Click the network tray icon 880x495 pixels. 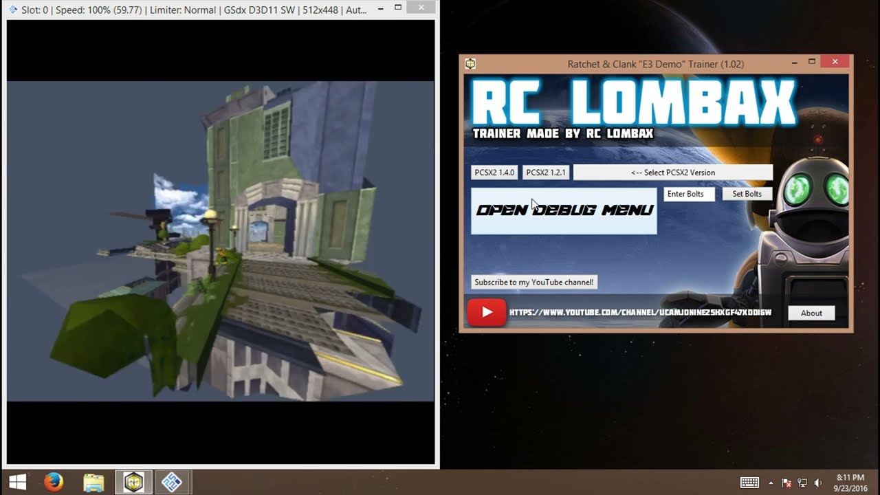point(802,483)
